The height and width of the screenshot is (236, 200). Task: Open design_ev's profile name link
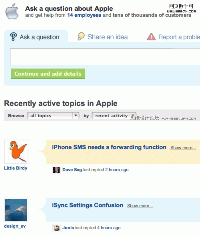point(15,226)
